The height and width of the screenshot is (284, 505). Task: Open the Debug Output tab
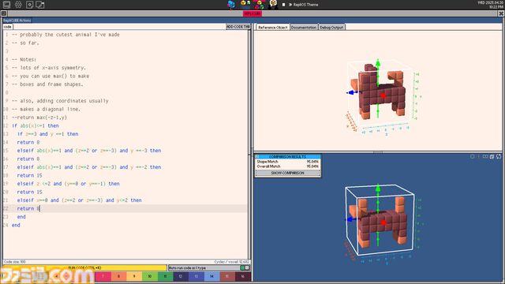[x=331, y=28]
